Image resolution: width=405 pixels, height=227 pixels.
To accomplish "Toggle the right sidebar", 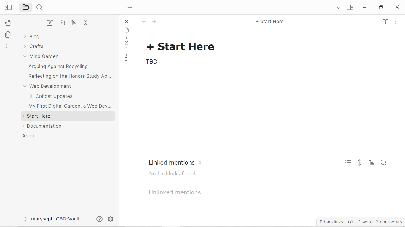I will tap(350, 7).
